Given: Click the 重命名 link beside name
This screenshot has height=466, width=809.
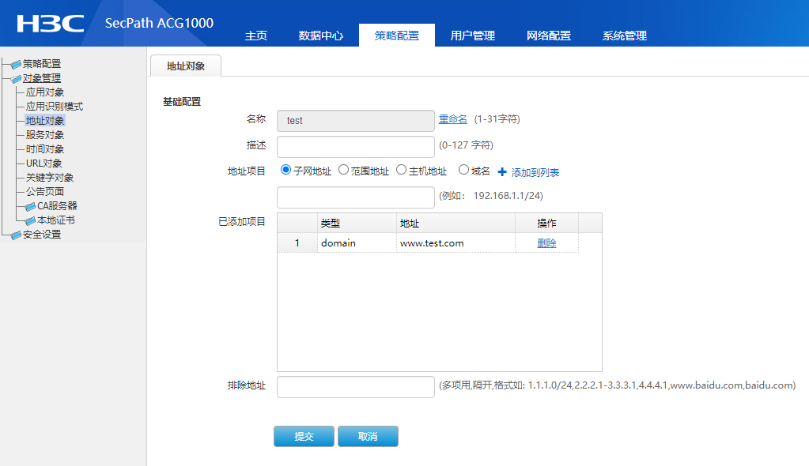Looking at the screenshot, I should coord(453,119).
